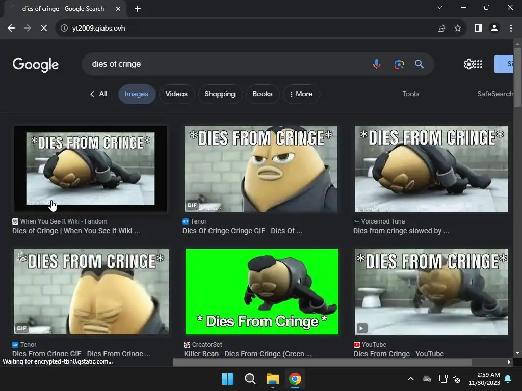522x391 pixels.
Task: Open 'Dies from cringe slowed by' link
Action: pos(401,231)
